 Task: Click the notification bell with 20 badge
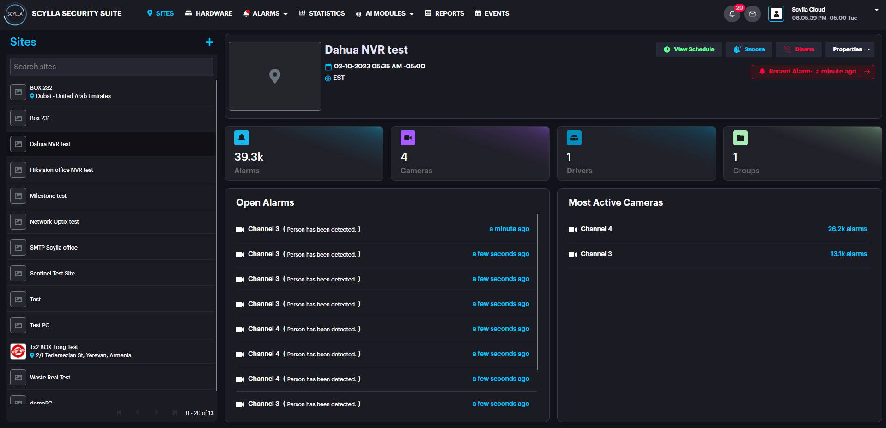point(732,14)
